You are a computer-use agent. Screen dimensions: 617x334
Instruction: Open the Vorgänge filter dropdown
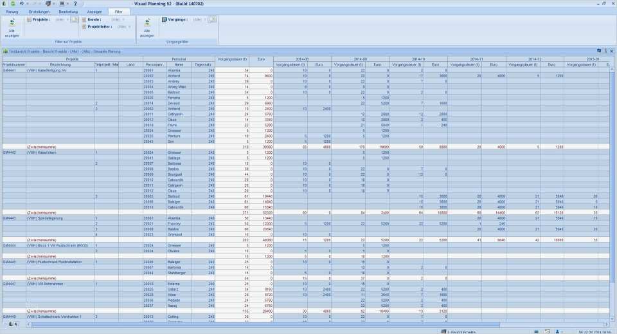(x=199, y=19)
